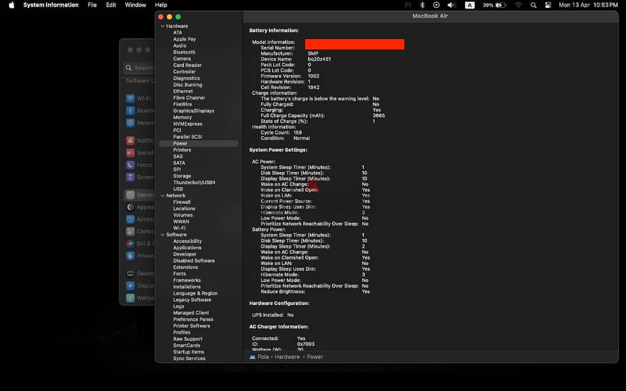The width and height of the screenshot is (626, 391).
Task: Click the date and time in menu bar
Action: [x=588, y=5]
